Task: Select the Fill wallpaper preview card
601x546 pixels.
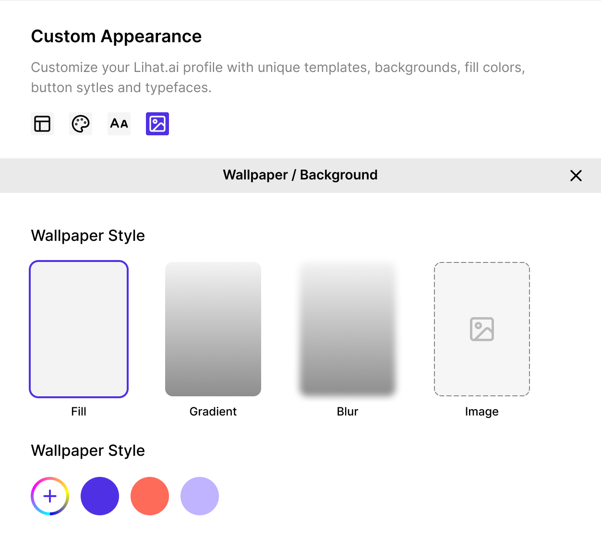Action: (x=79, y=329)
